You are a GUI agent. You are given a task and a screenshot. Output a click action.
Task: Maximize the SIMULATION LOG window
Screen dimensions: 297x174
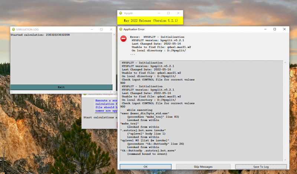[x=101, y=29]
